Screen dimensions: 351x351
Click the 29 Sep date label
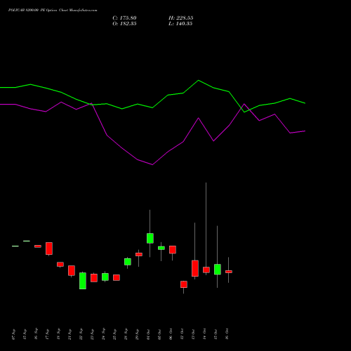point(137,334)
